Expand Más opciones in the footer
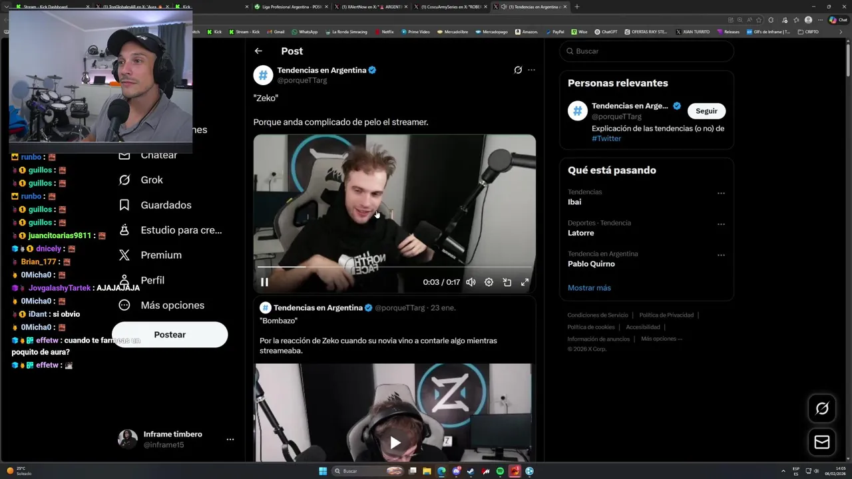 coord(662,339)
